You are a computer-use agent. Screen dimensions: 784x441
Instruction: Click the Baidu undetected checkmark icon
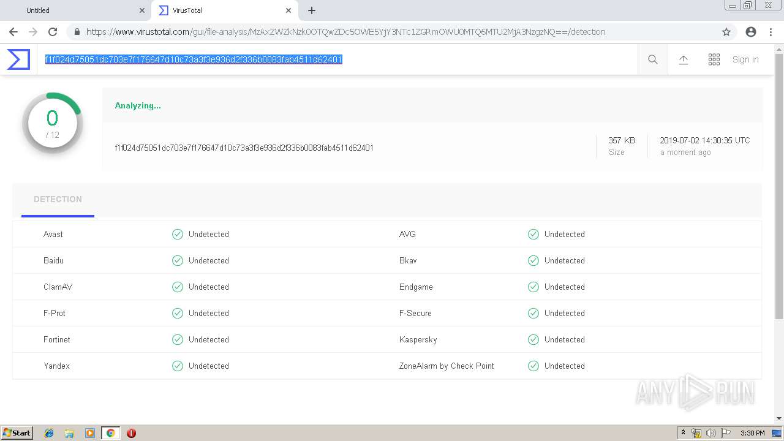click(178, 260)
